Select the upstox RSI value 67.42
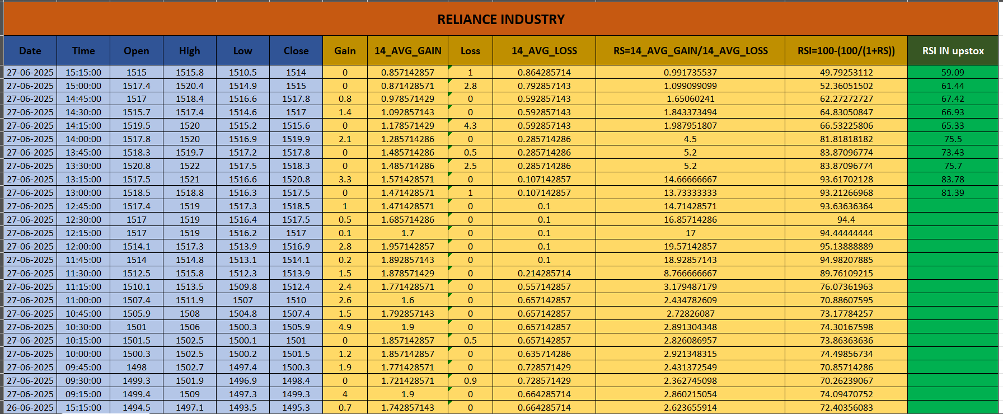The width and height of the screenshot is (1003, 414). pyautogui.click(x=953, y=99)
